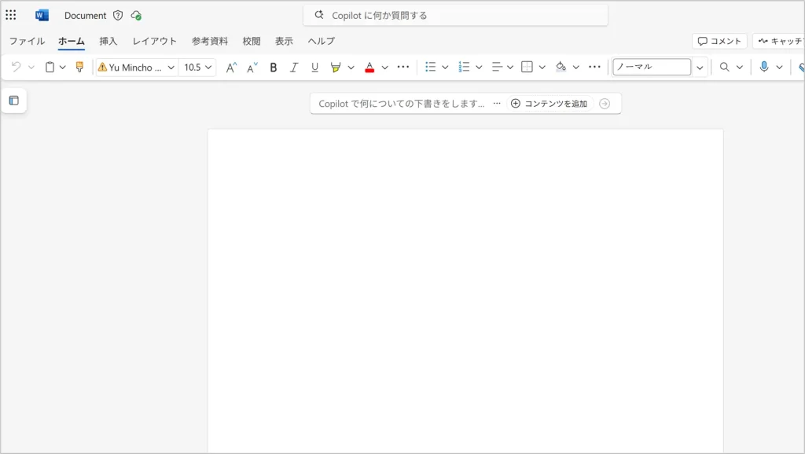
Task: Toggle bold formatting
Action: [274, 68]
